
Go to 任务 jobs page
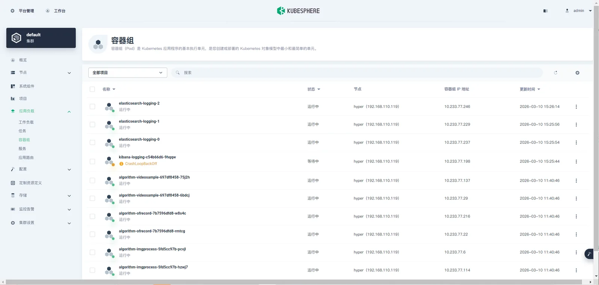click(22, 131)
